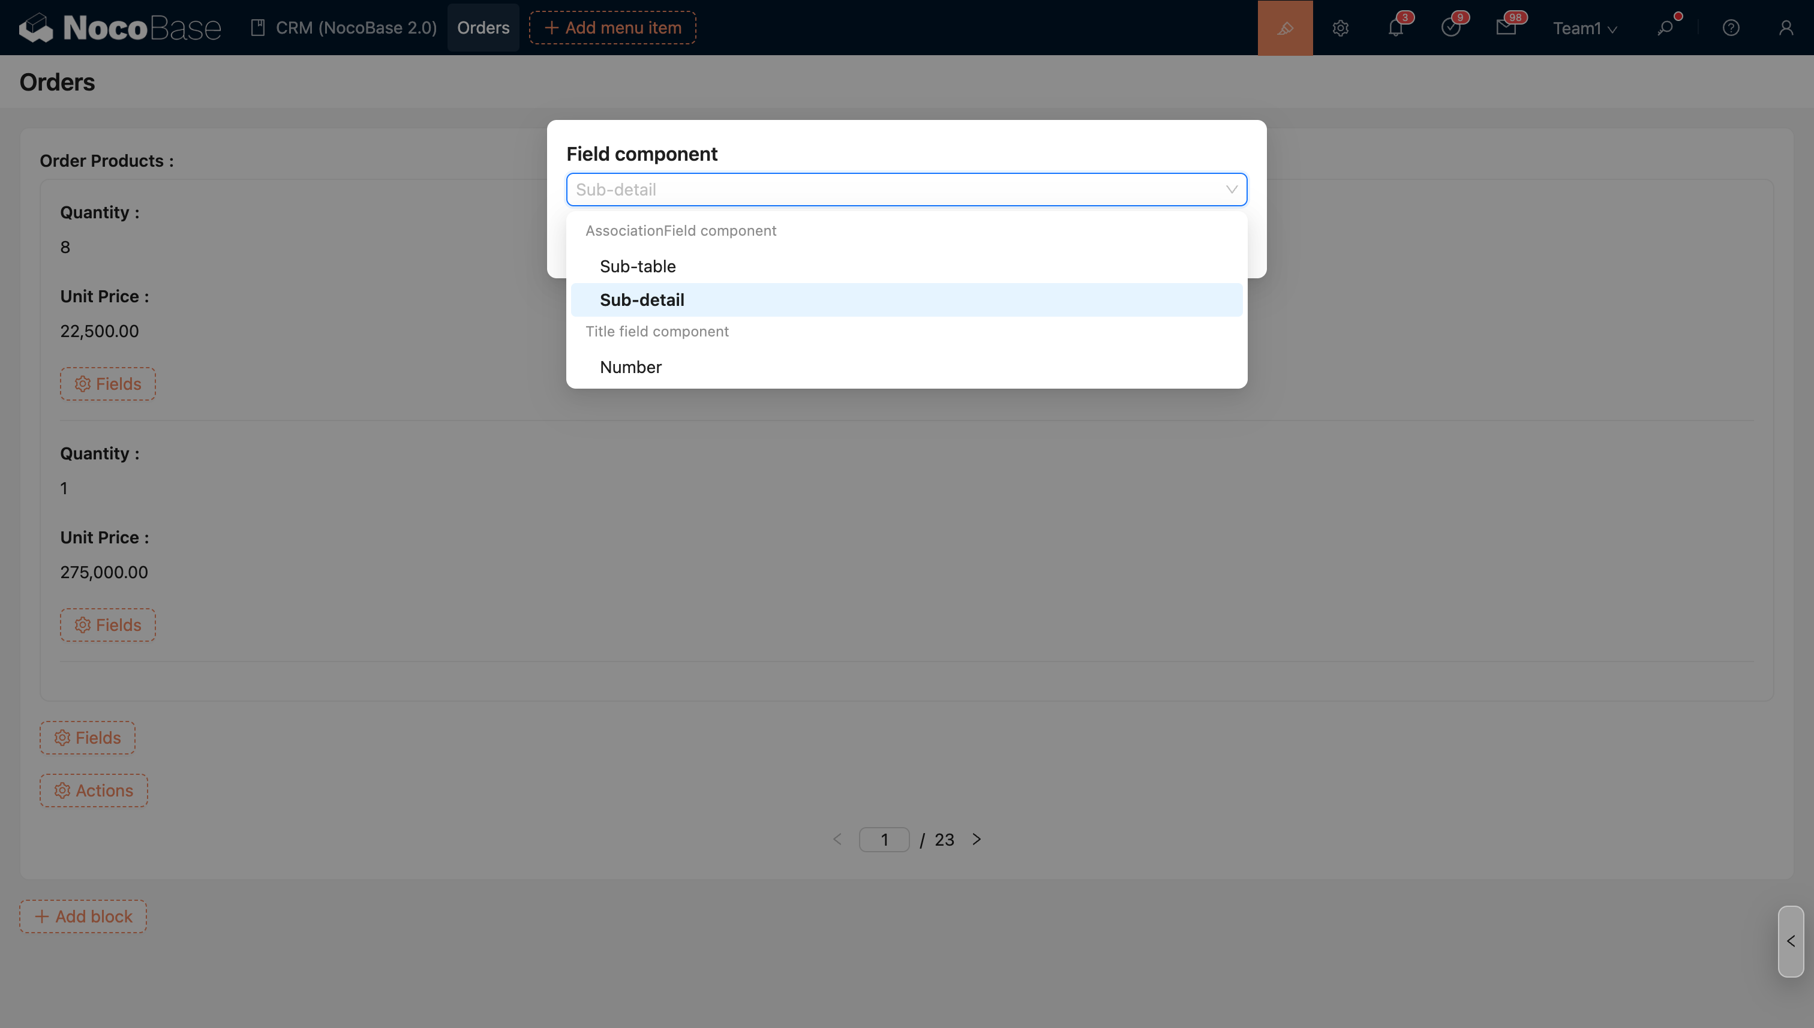The height and width of the screenshot is (1028, 1814).
Task: Open CRM (NocoBase 2.0) menu item
Action: 344,28
